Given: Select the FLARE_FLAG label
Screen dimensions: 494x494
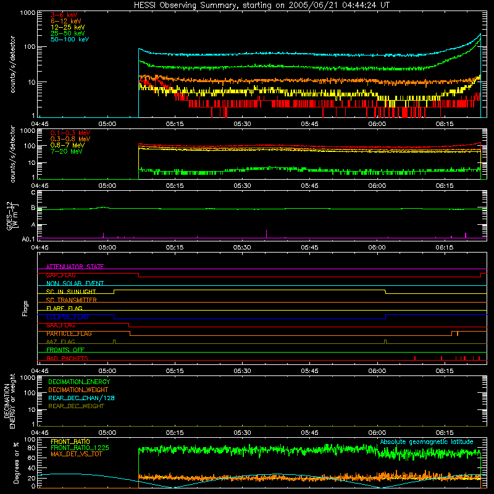Looking at the screenshot, I should click(x=64, y=308).
